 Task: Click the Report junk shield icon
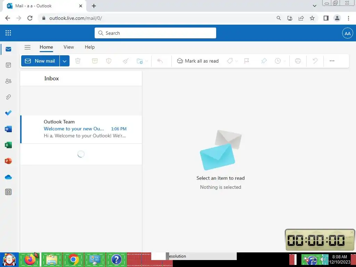coord(109,61)
